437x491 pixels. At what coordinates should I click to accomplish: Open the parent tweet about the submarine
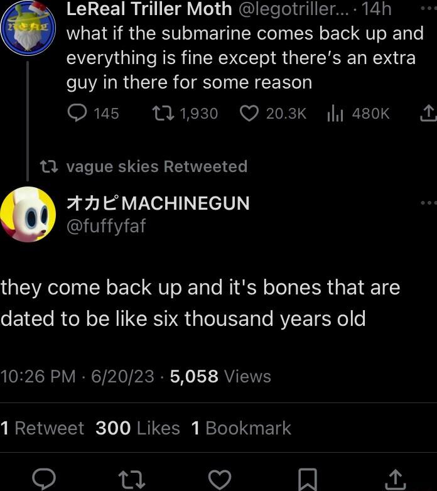tap(245, 57)
